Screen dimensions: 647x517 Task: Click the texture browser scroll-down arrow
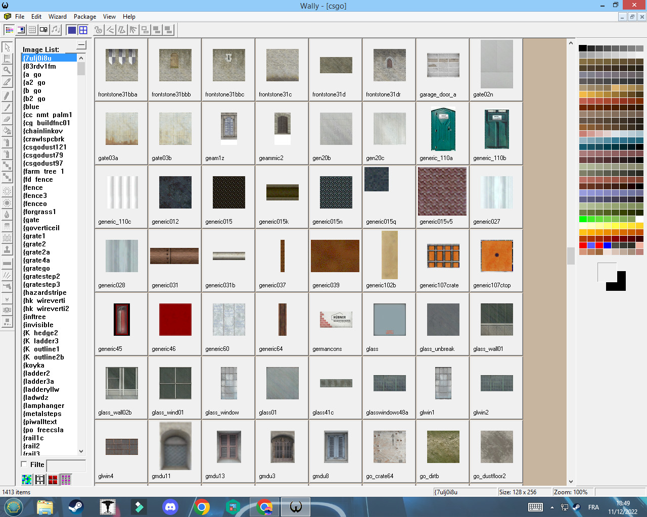pyautogui.click(x=571, y=482)
